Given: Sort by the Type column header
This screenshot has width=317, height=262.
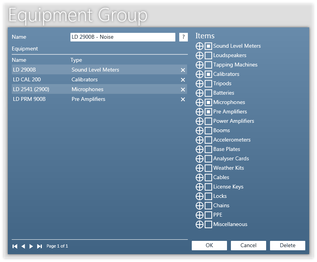Looking at the screenshot, I should [x=76, y=60].
